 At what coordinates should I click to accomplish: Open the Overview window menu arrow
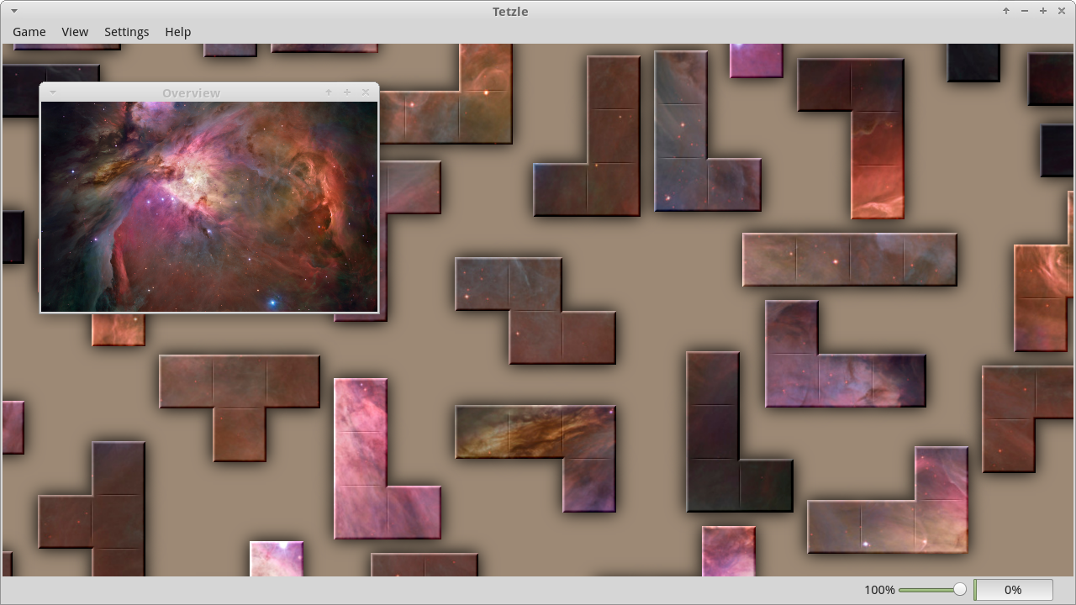click(53, 92)
